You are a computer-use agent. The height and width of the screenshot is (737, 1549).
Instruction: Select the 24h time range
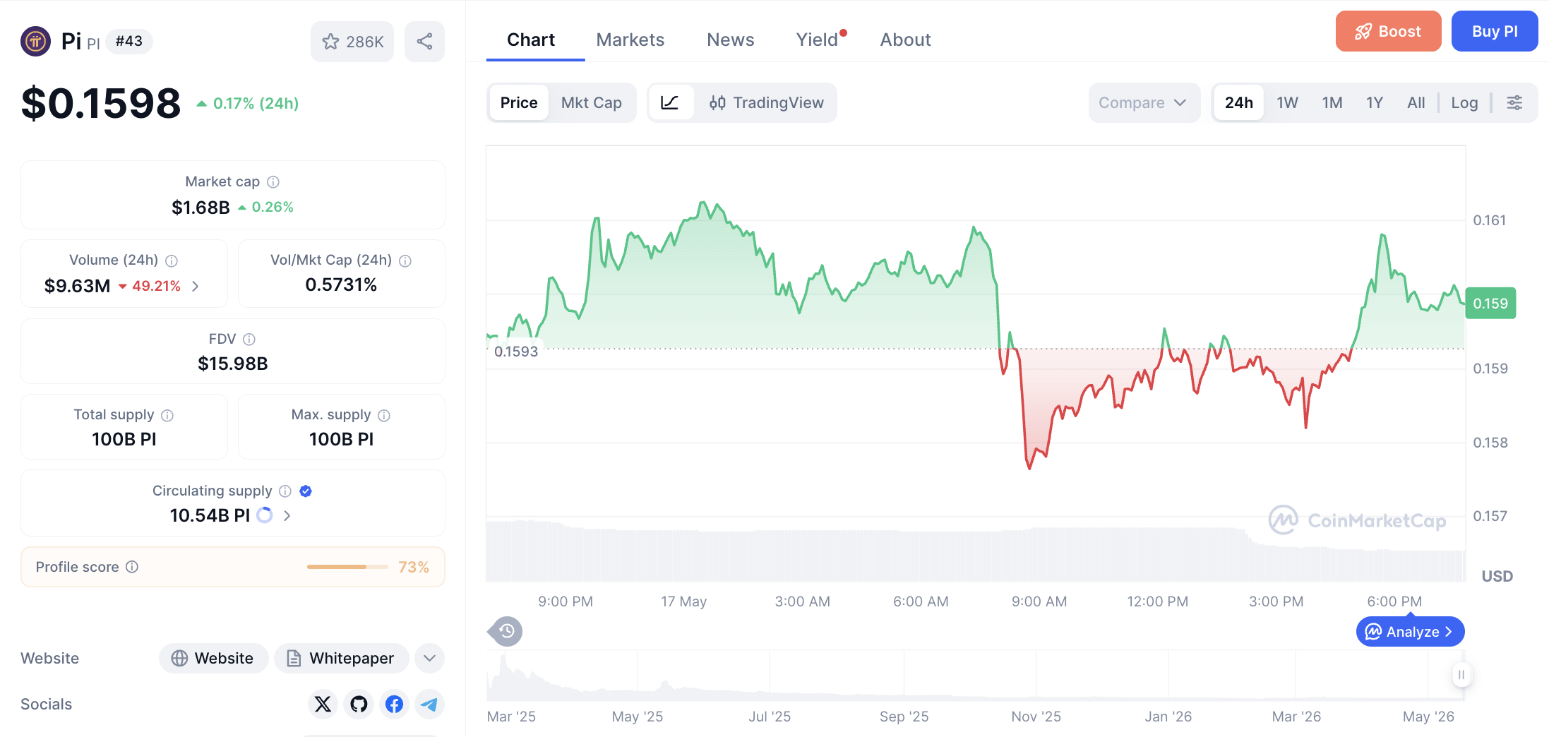(1239, 103)
